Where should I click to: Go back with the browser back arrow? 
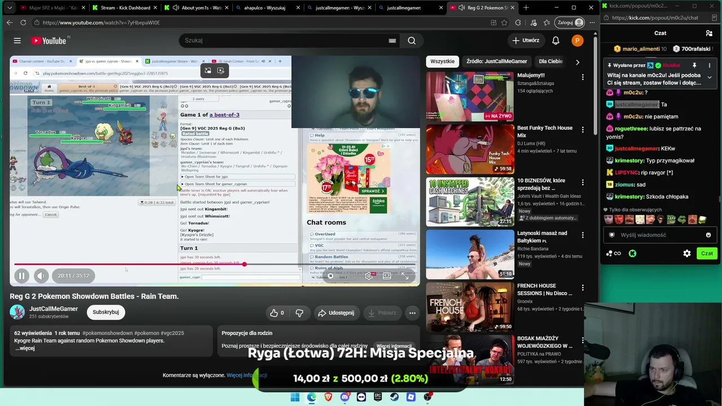coord(10,23)
